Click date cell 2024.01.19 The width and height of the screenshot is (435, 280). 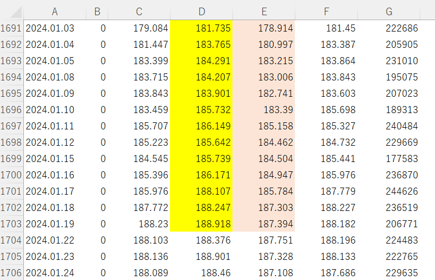55,224
